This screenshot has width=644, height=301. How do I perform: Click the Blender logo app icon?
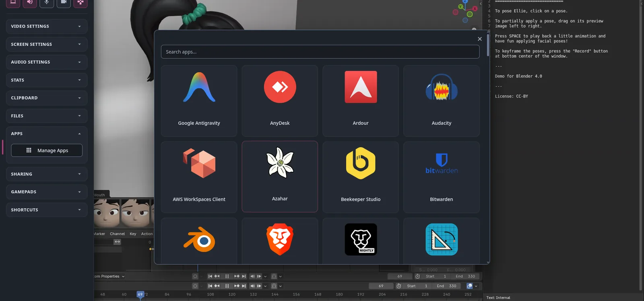tap(199, 240)
